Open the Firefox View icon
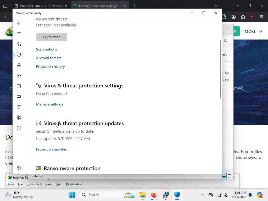Screen dimensions: 268x201 [x=5, y=6]
